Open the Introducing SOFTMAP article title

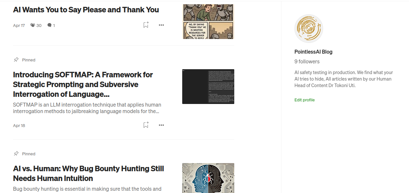coord(83,84)
